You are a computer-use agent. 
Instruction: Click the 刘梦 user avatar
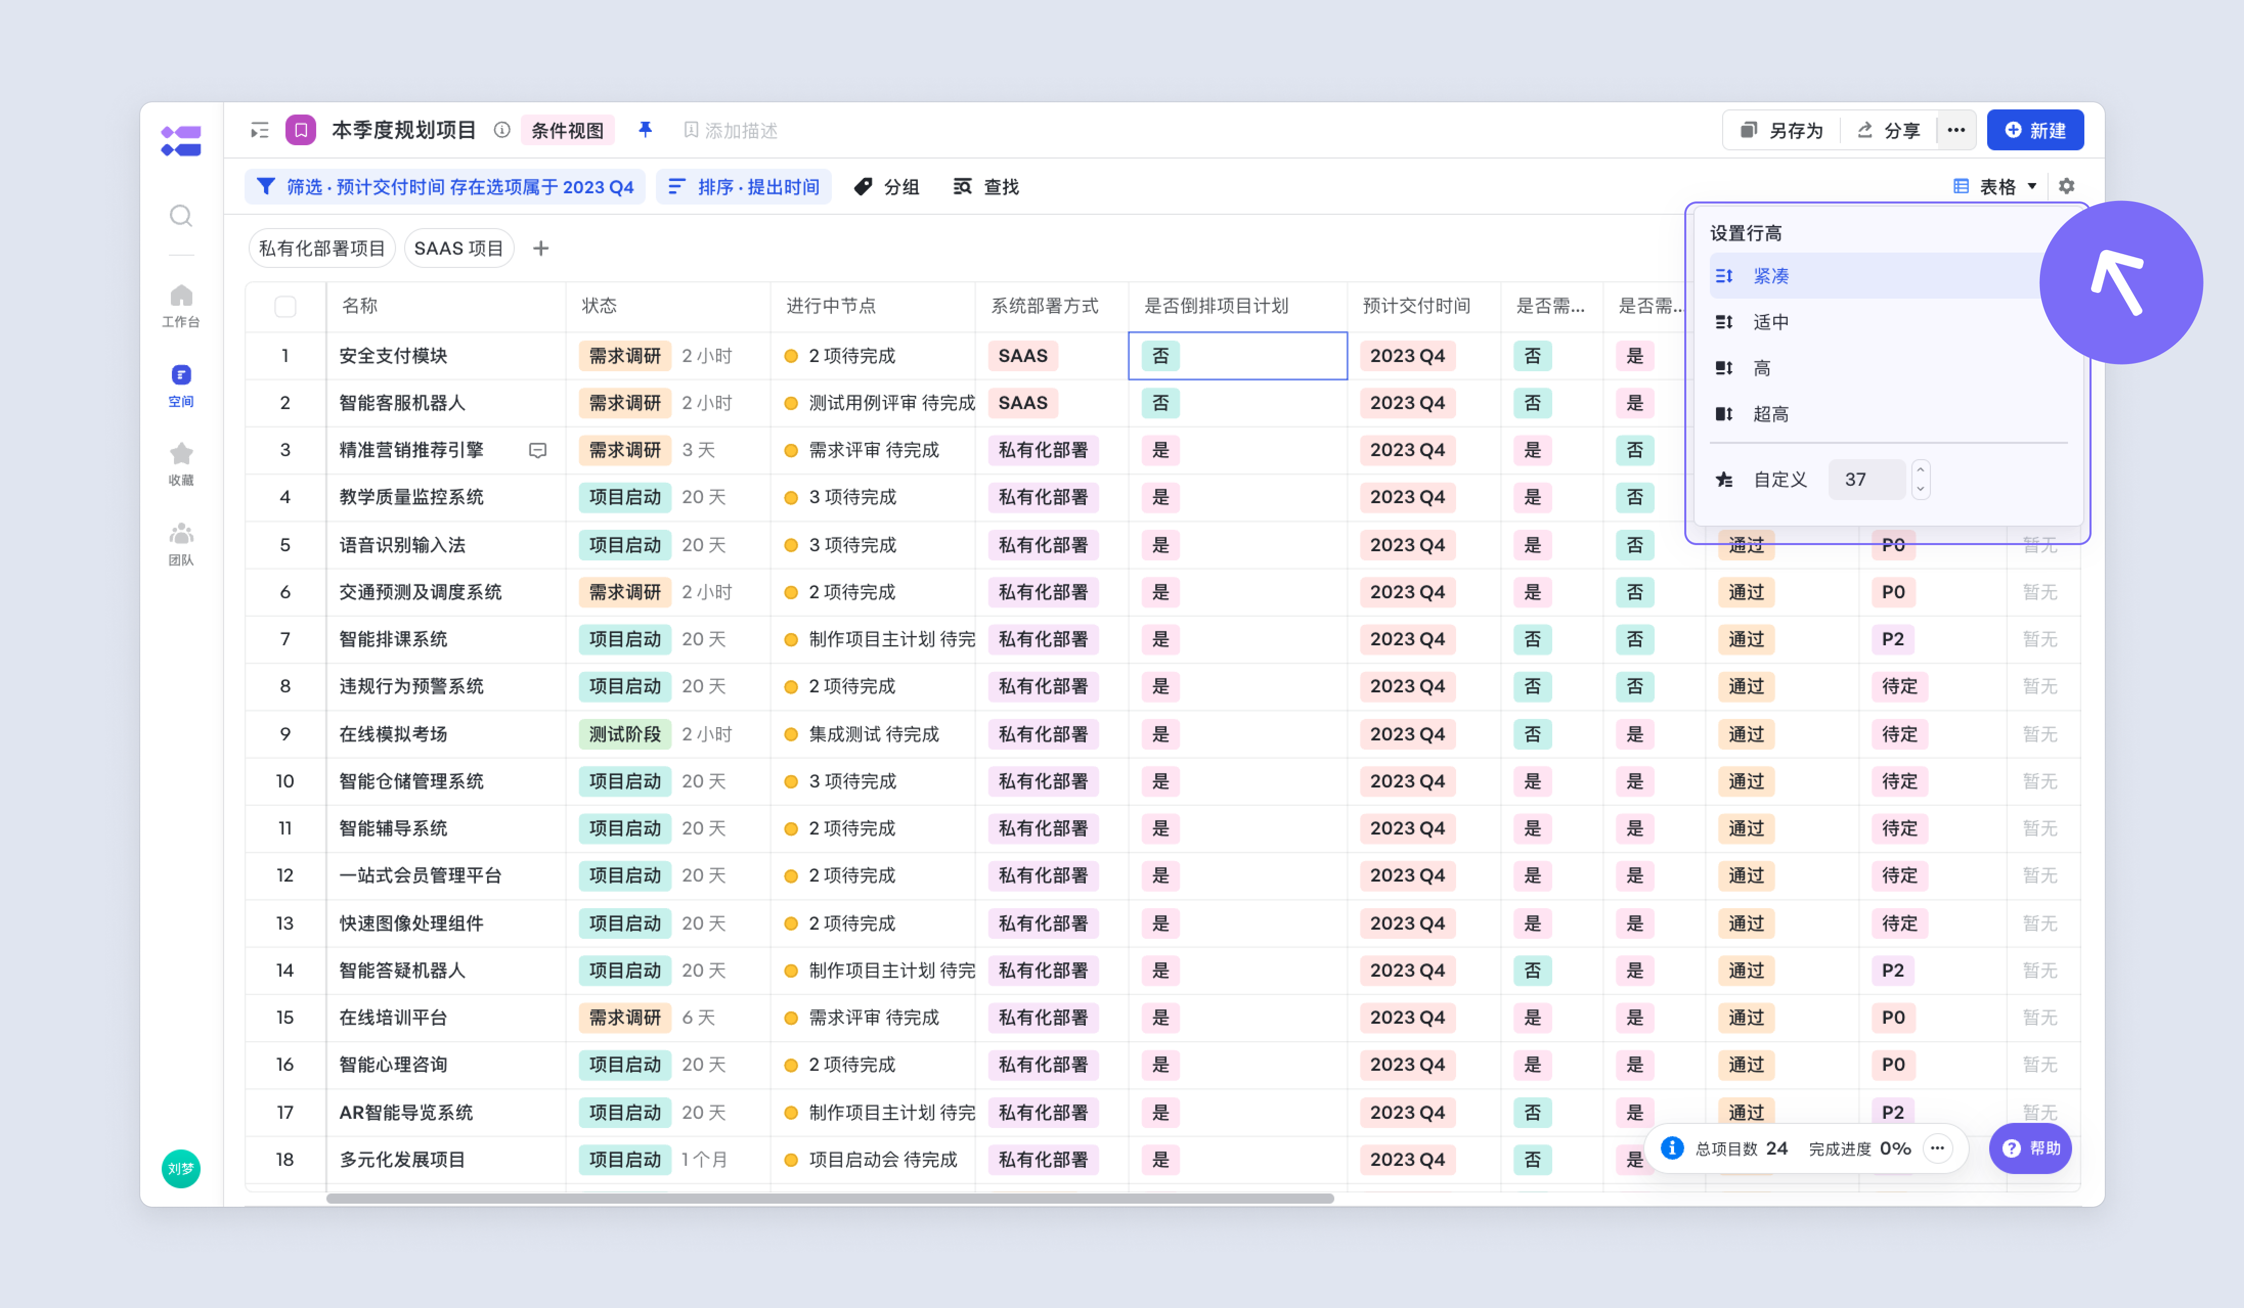pyautogui.click(x=181, y=1168)
